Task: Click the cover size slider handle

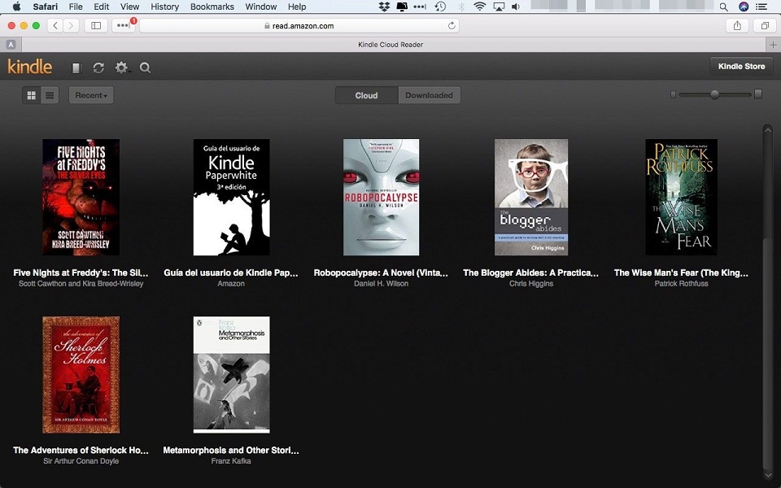Action: tap(714, 94)
